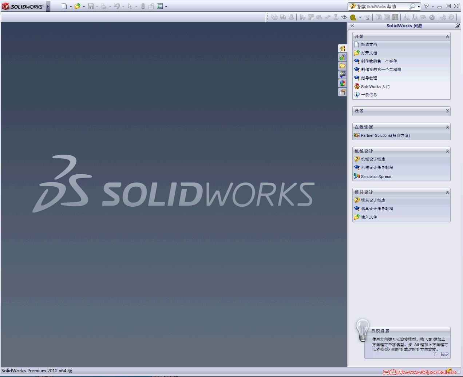Open the SolidWorks Resources home tab
The image size is (463, 377).
coord(342,48)
